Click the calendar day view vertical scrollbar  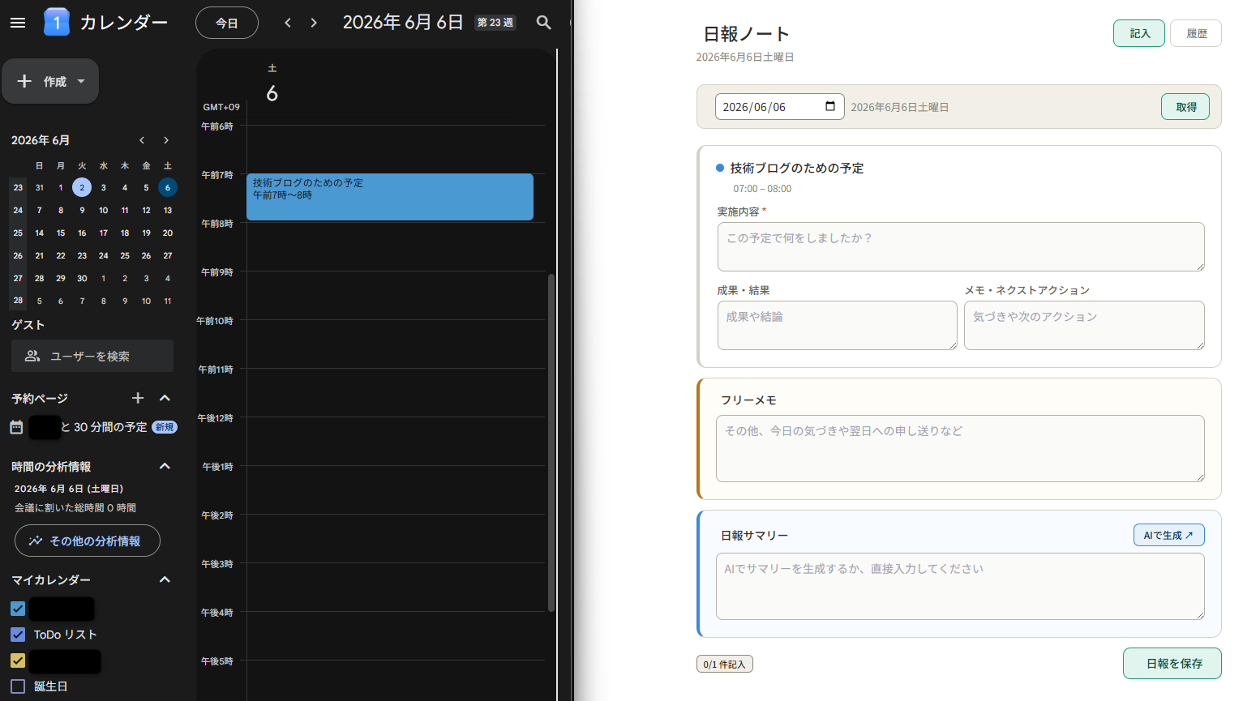point(551,442)
